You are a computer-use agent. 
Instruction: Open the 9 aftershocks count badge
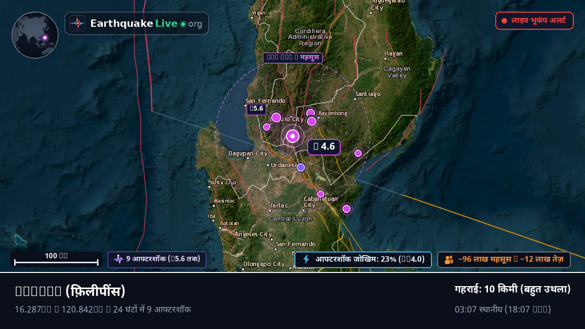click(157, 259)
